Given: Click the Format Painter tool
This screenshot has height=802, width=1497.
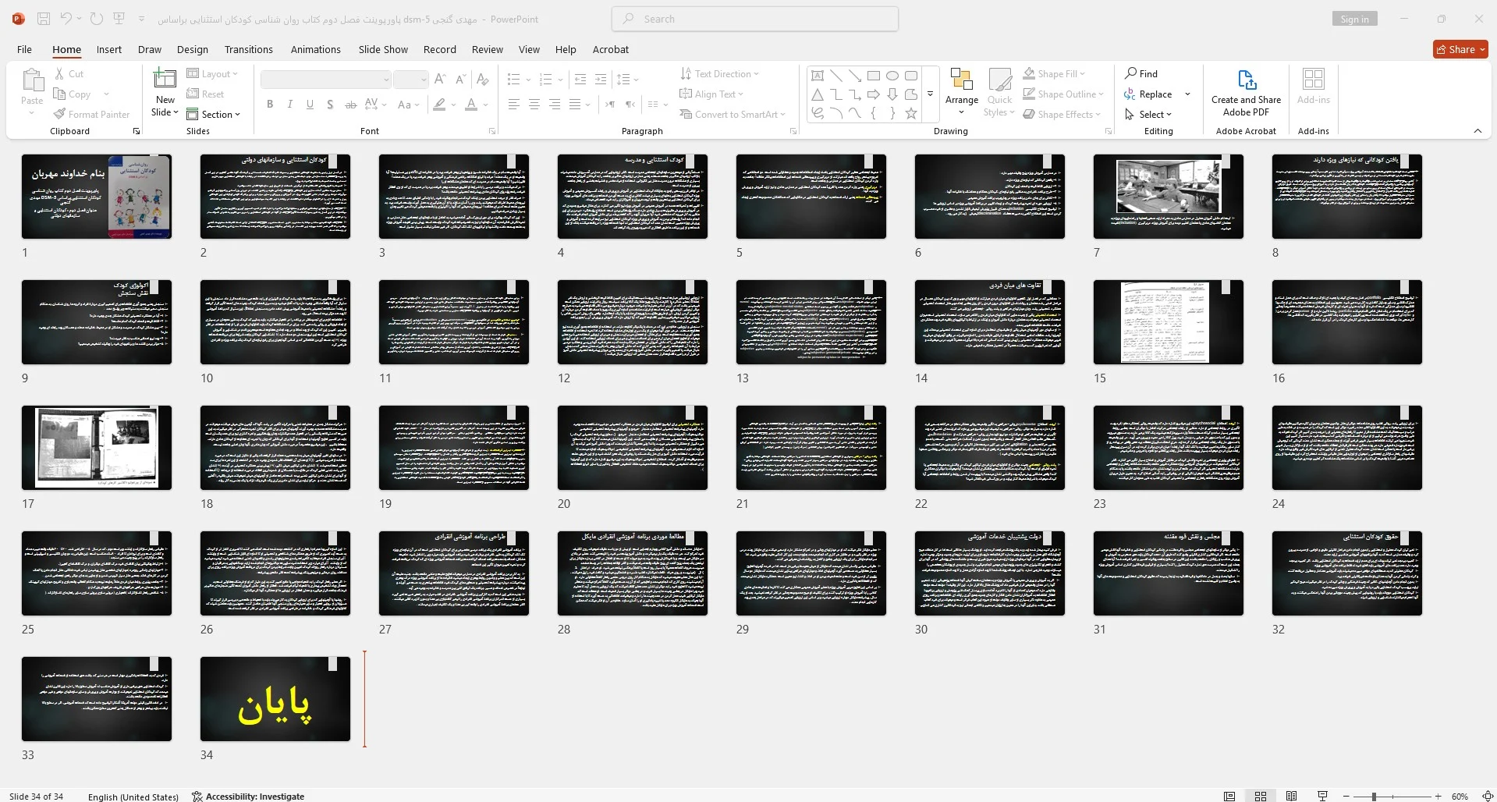Looking at the screenshot, I should coord(91,114).
